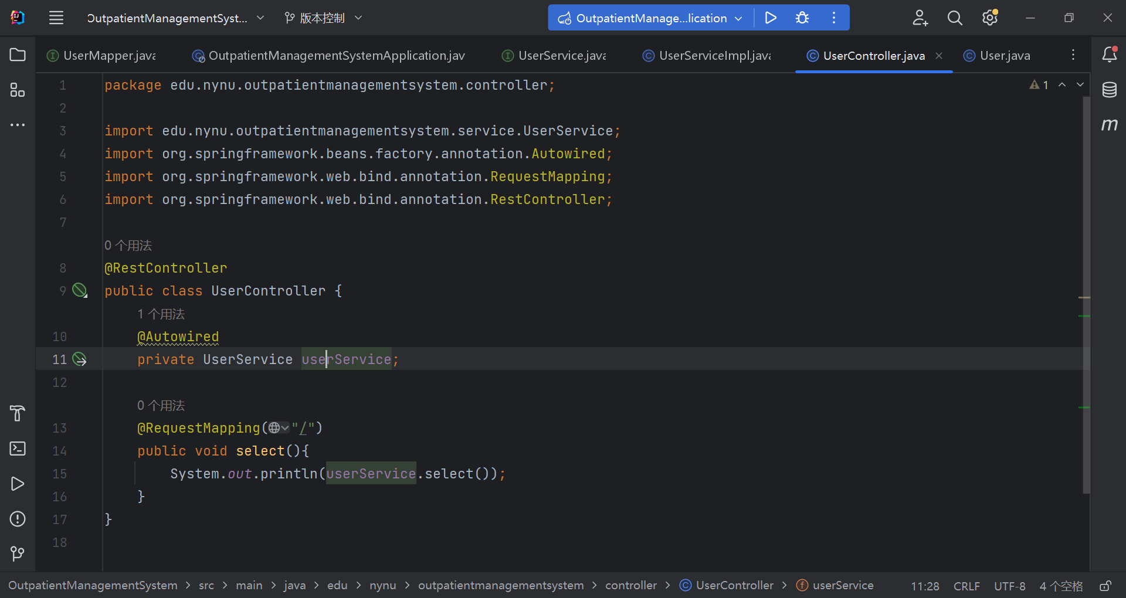Click the select method name on line 14
This screenshot has height=598, width=1126.
coord(260,451)
